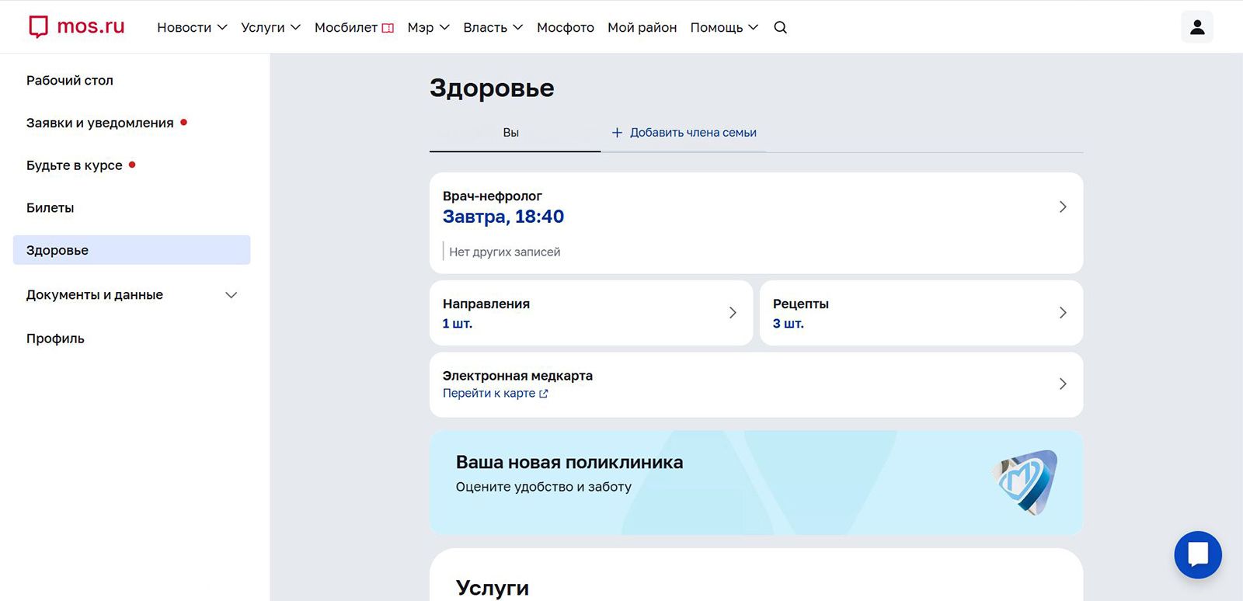Open the Врач-нефролог appointment arrow
Image resolution: width=1243 pixels, height=601 pixels.
[1063, 207]
